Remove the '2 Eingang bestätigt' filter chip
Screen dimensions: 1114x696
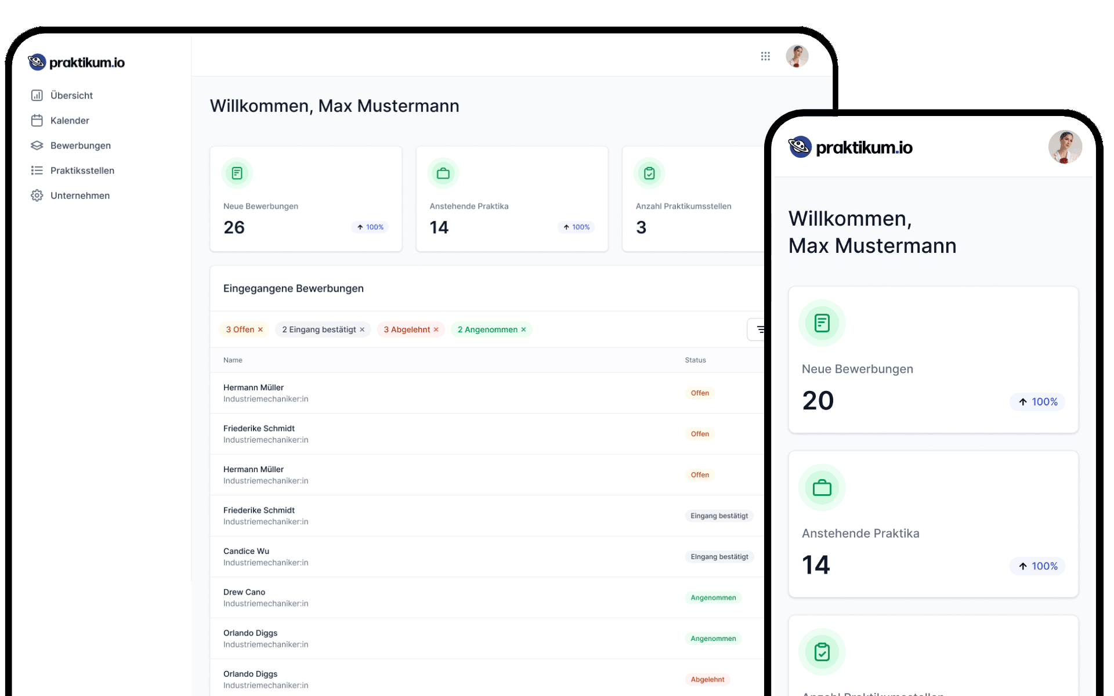tap(362, 329)
